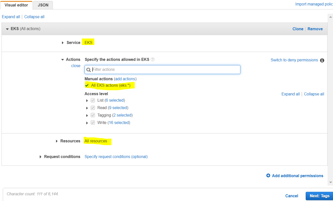The image size is (333, 201).
Task: Expand the 'Read (9 selected)' access level
Action: pos(87,108)
